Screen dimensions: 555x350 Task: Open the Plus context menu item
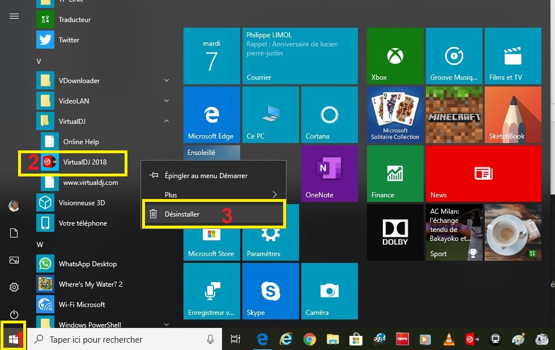coord(214,195)
